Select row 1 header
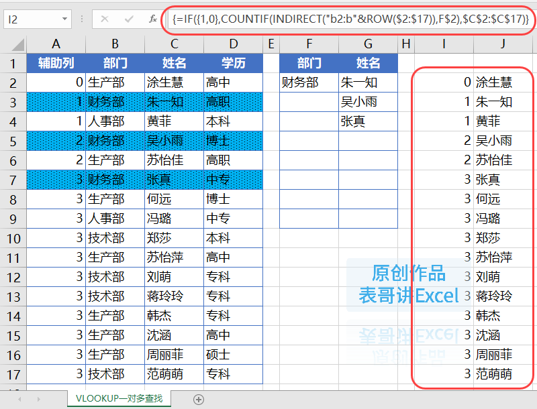The image size is (537, 409). [13, 63]
